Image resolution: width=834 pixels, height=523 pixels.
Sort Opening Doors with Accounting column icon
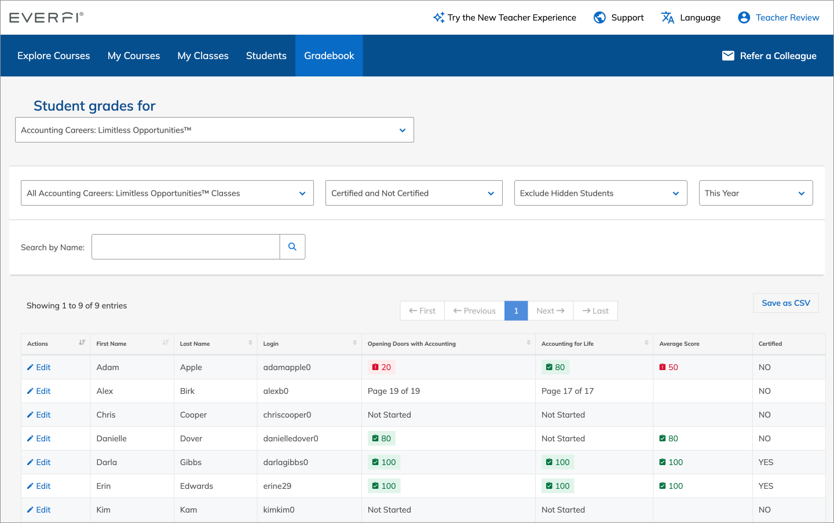528,343
